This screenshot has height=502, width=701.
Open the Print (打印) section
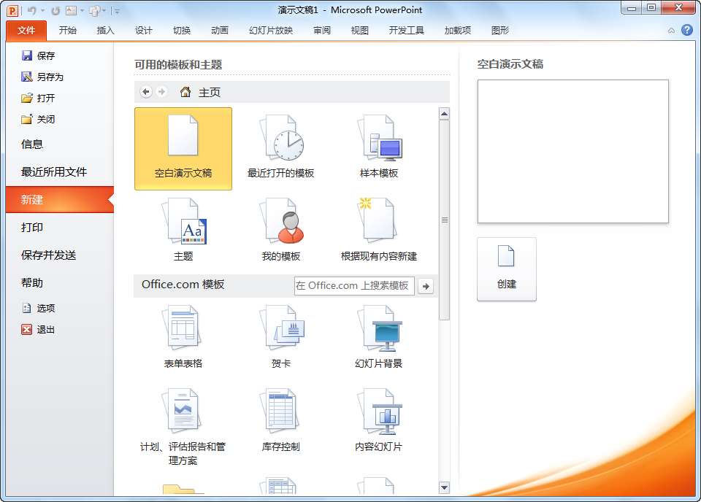[60, 228]
